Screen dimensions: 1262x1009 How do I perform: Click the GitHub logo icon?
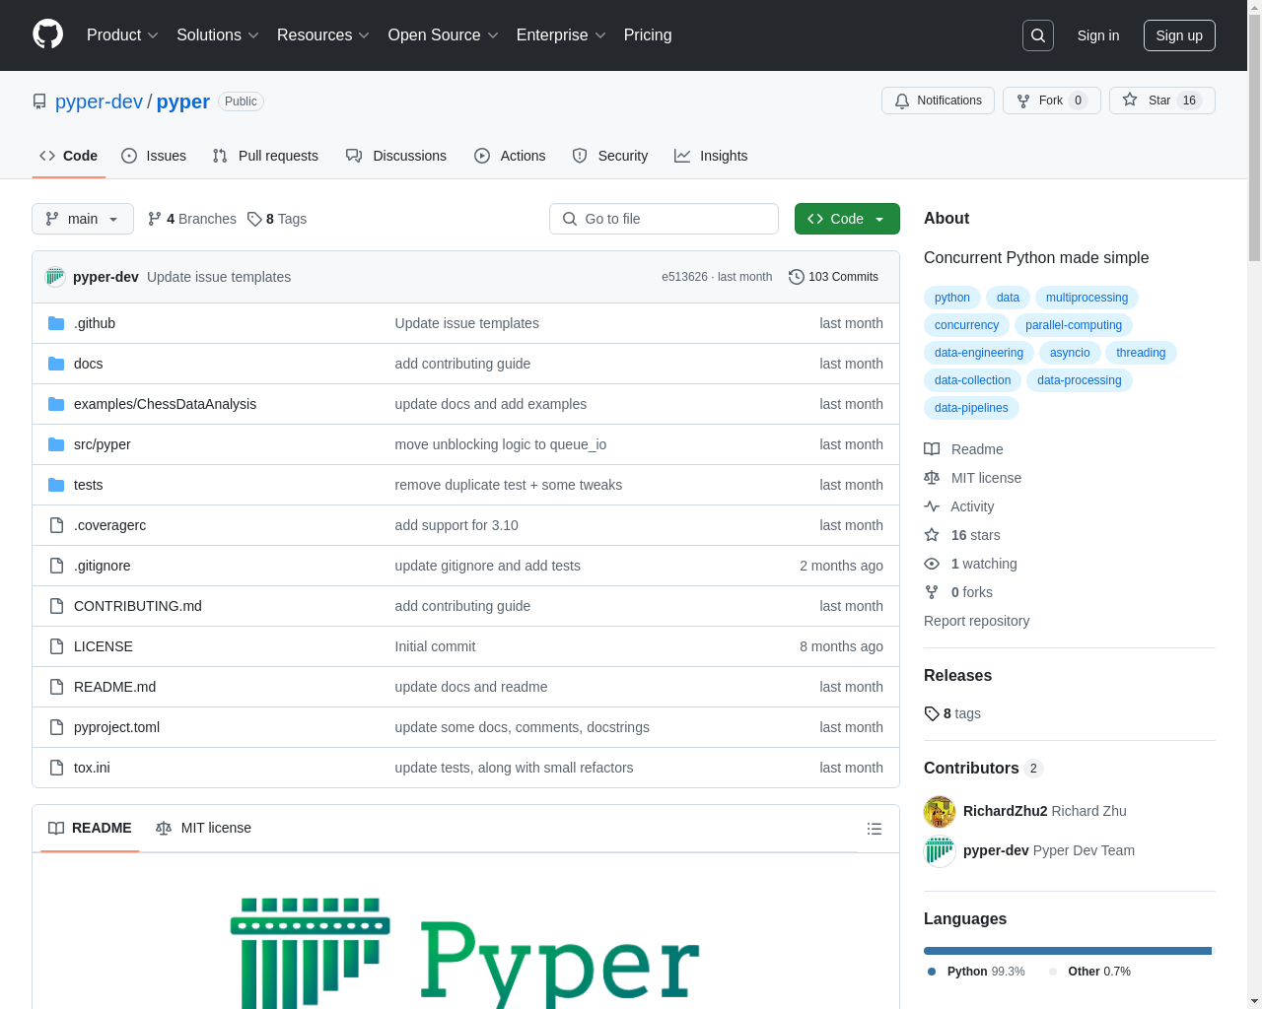[47, 34]
